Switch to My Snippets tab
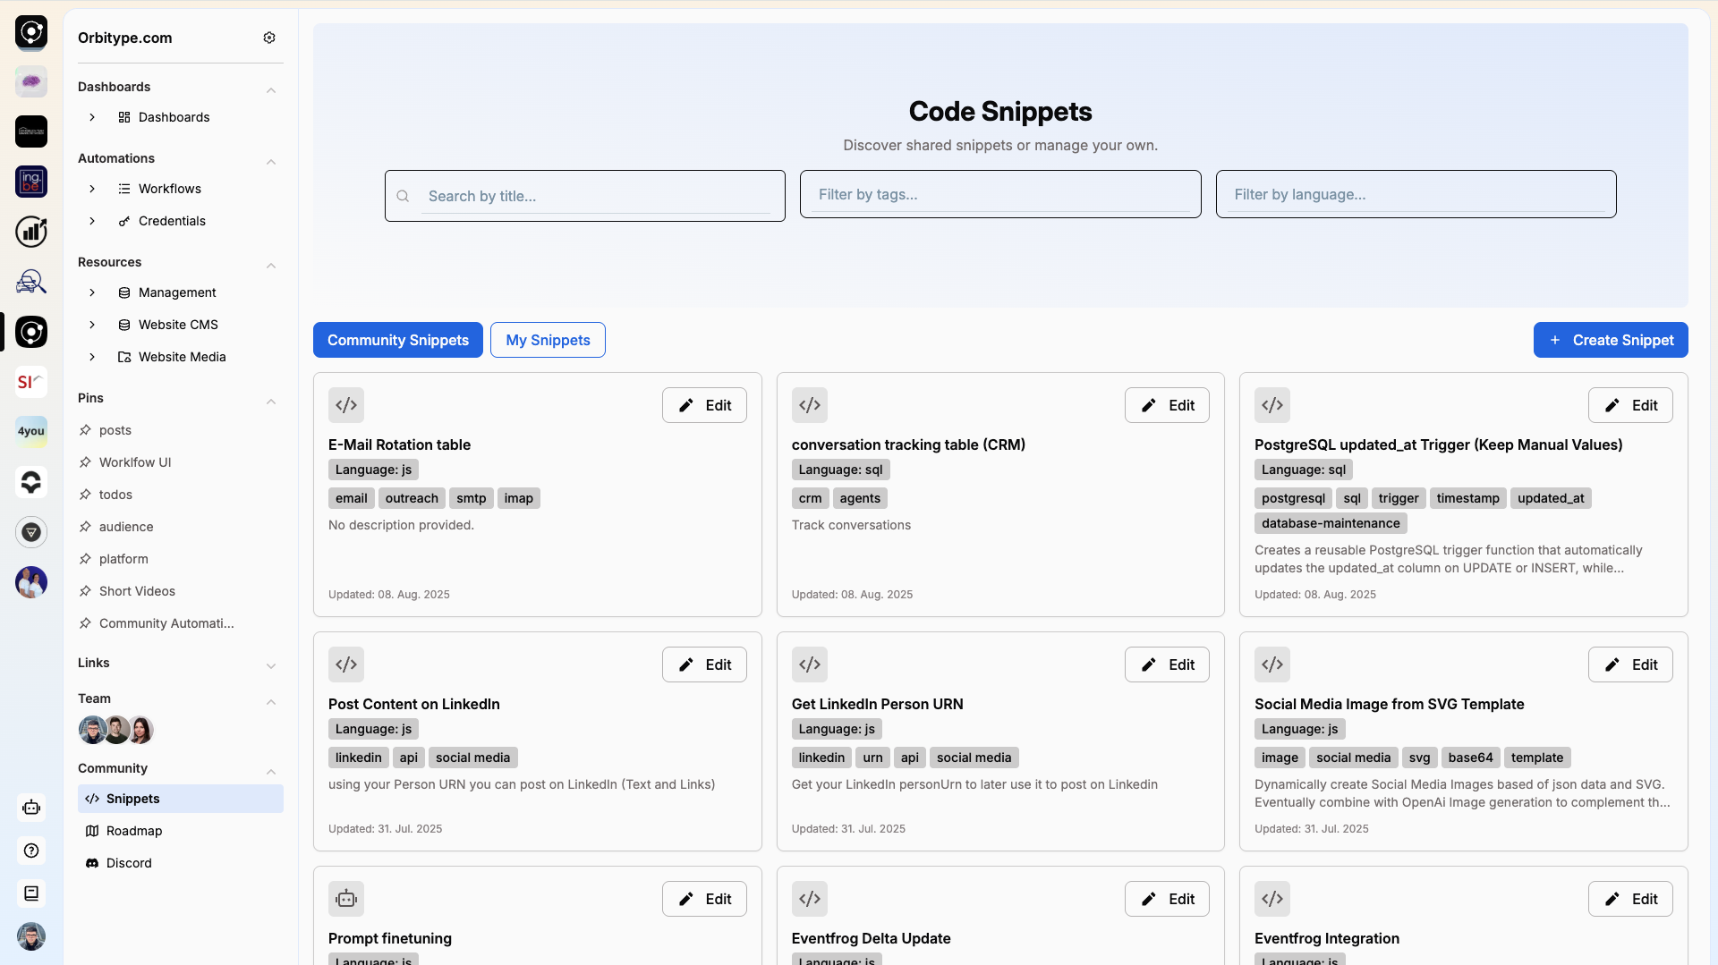This screenshot has width=1718, height=965. pyautogui.click(x=548, y=340)
